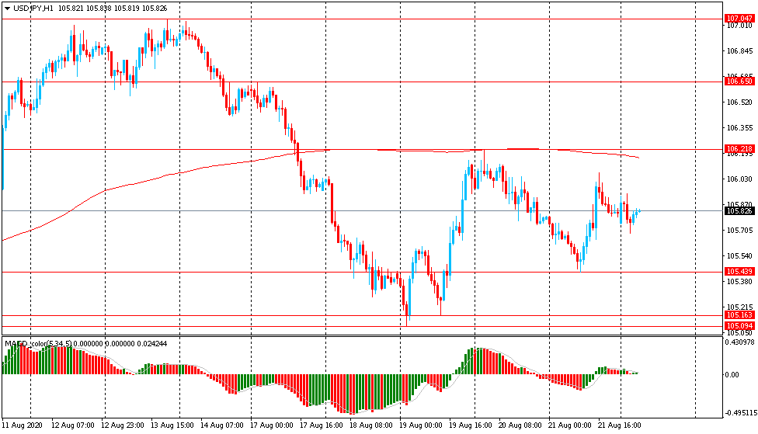758x434 pixels.
Task: Click the current price label 105.826
Action: (x=739, y=210)
